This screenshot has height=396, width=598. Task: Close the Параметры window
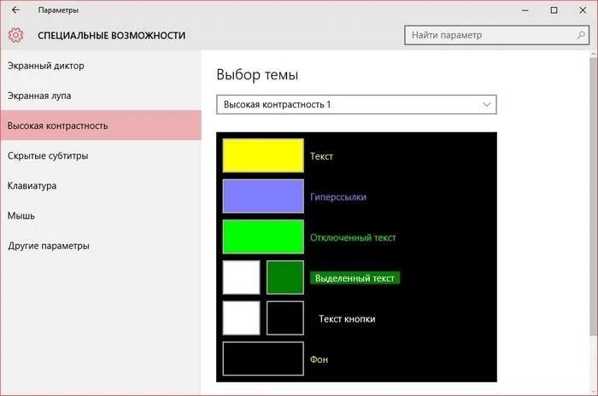point(583,10)
